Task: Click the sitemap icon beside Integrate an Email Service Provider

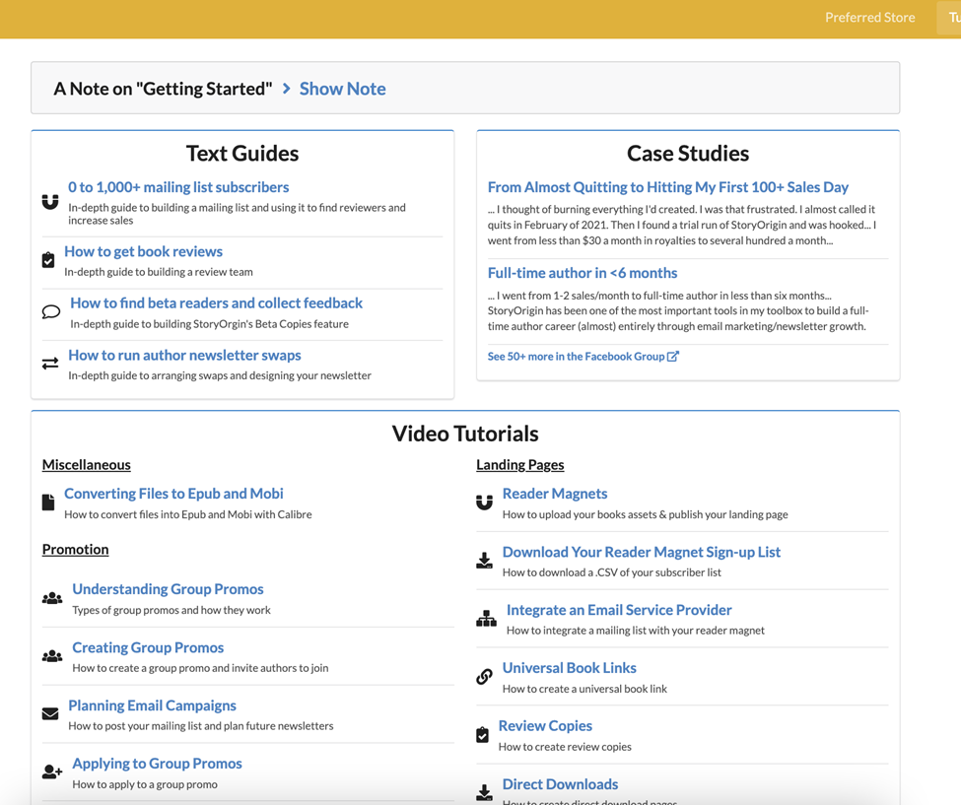Action: pos(487,618)
